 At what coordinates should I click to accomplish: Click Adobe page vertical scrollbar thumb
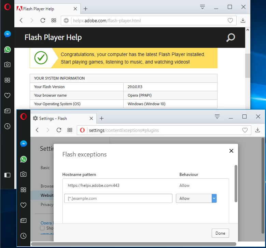click(248, 66)
